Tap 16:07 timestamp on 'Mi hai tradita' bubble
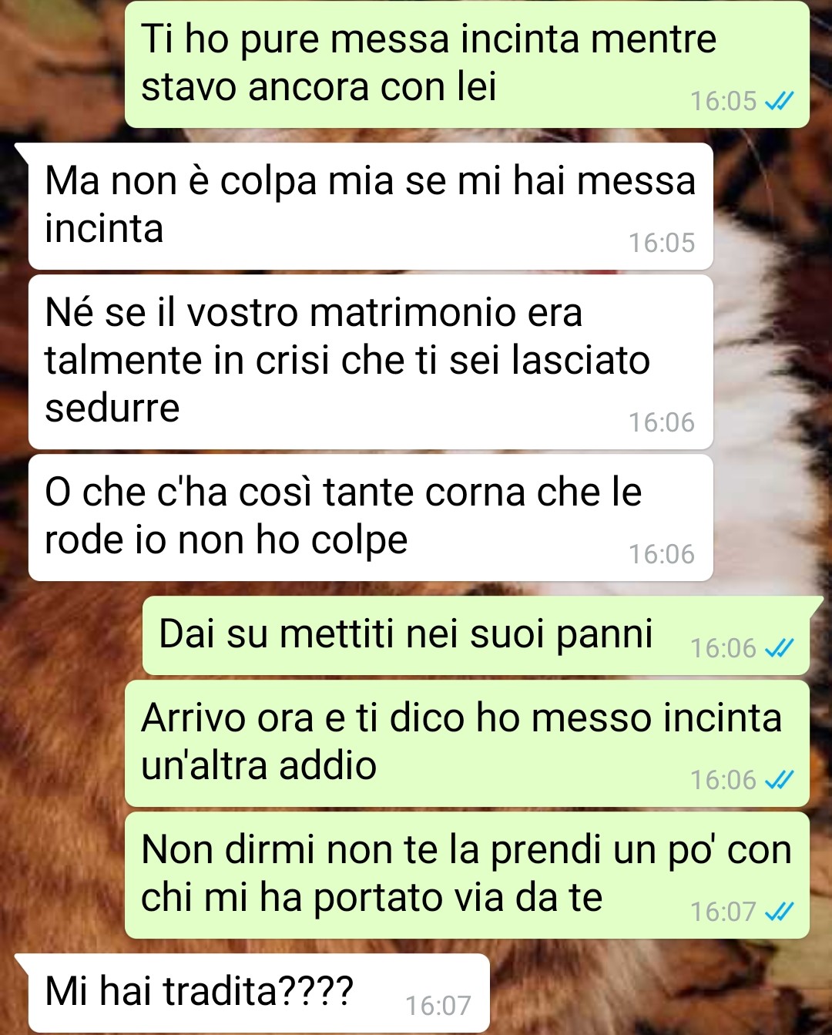This screenshot has height=1035, width=832. [438, 1006]
